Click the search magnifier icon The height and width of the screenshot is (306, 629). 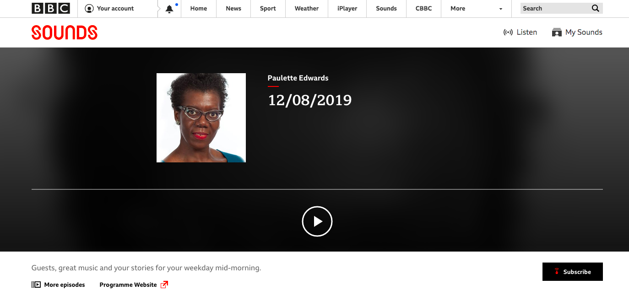point(596,8)
